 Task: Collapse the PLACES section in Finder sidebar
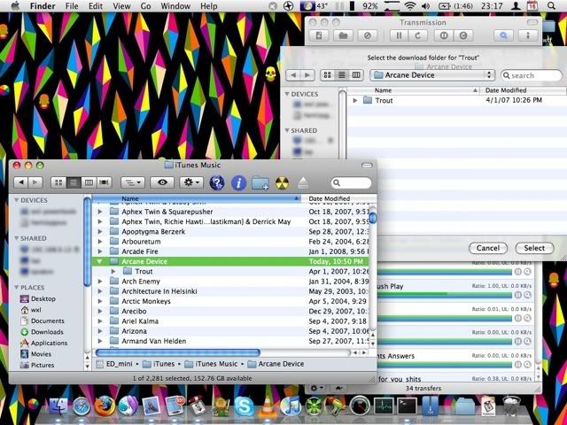[x=16, y=287]
